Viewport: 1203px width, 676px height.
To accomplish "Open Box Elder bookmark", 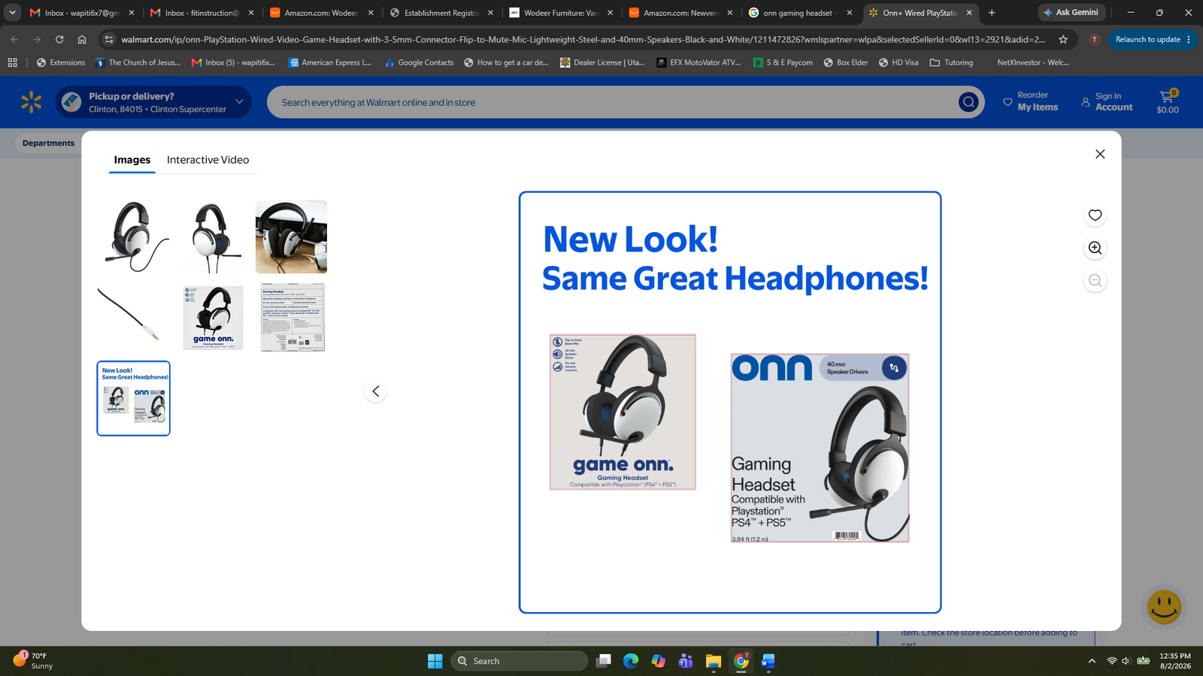I will (x=846, y=62).
